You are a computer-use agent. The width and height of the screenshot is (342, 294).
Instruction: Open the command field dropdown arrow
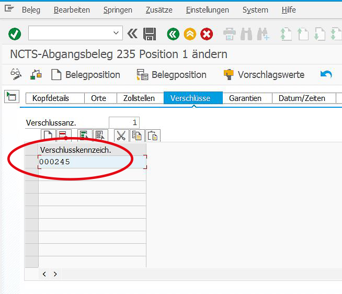117,33
